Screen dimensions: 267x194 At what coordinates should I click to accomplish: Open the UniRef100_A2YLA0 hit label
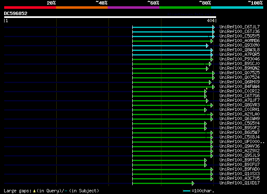[239, 114]
